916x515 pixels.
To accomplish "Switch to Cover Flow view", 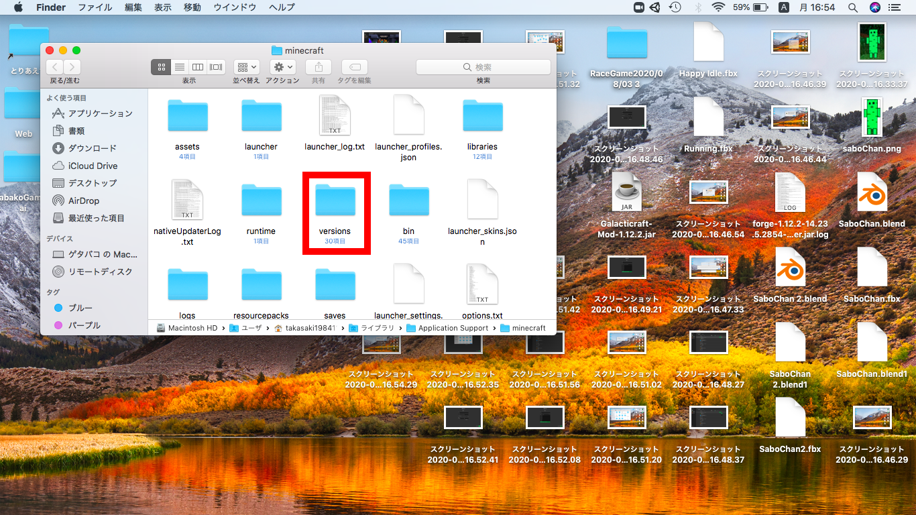I will 216,67.
